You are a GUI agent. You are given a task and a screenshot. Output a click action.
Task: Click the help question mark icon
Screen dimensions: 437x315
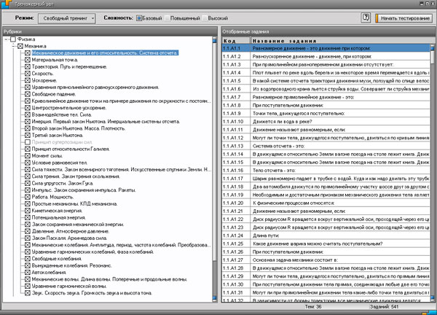tap(365, 16)
